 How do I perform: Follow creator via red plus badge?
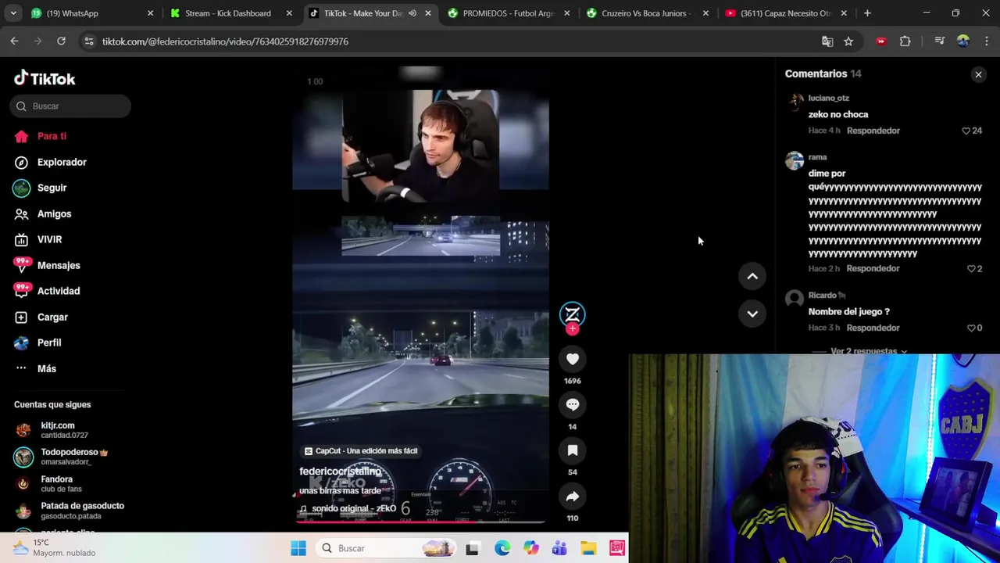pos(573,329)
